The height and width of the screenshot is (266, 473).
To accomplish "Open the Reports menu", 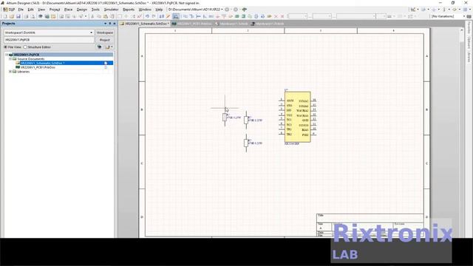I will pyautogui.click(x=129, y=10).
